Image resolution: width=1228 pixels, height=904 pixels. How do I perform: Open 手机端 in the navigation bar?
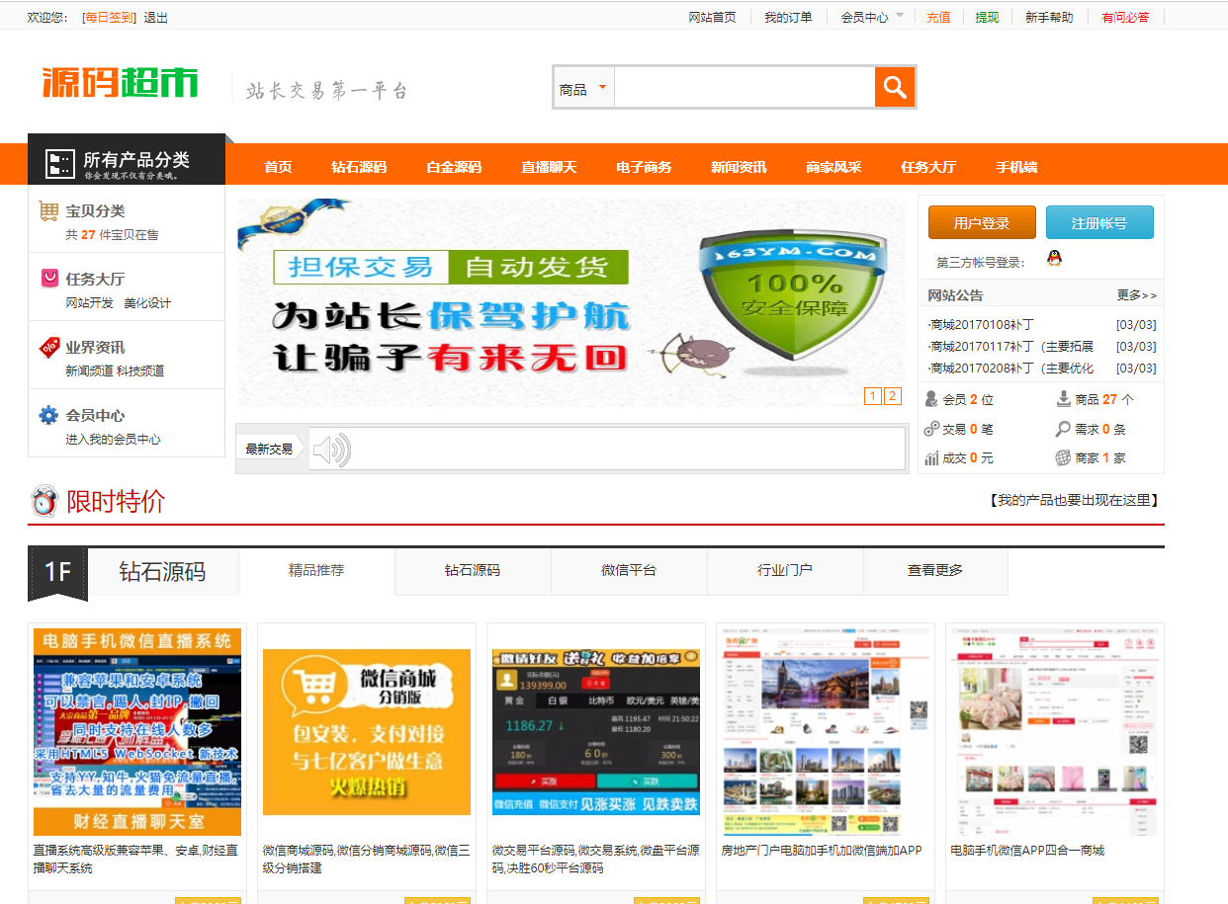coord(1016,167)
